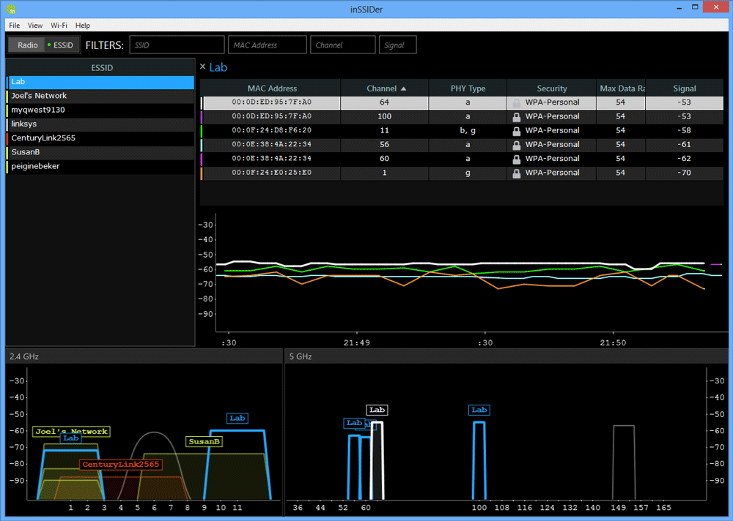Click the lock icon in the channel 64 row
This screenshot has height=521, width=733.
517,102
